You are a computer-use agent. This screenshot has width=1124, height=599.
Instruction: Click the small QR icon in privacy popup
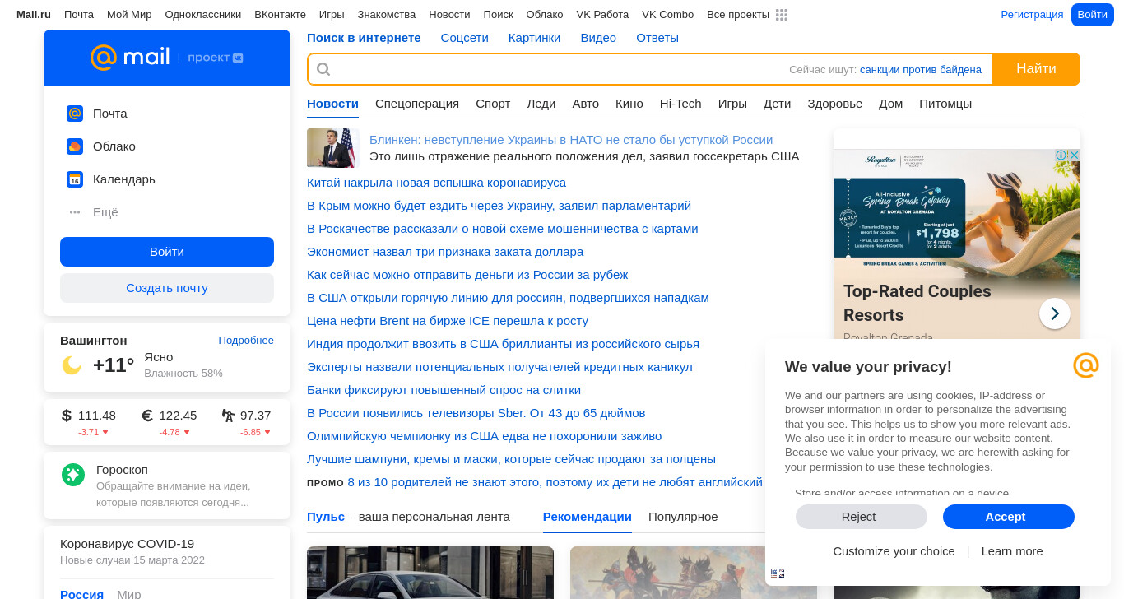(x=778, y=573)
